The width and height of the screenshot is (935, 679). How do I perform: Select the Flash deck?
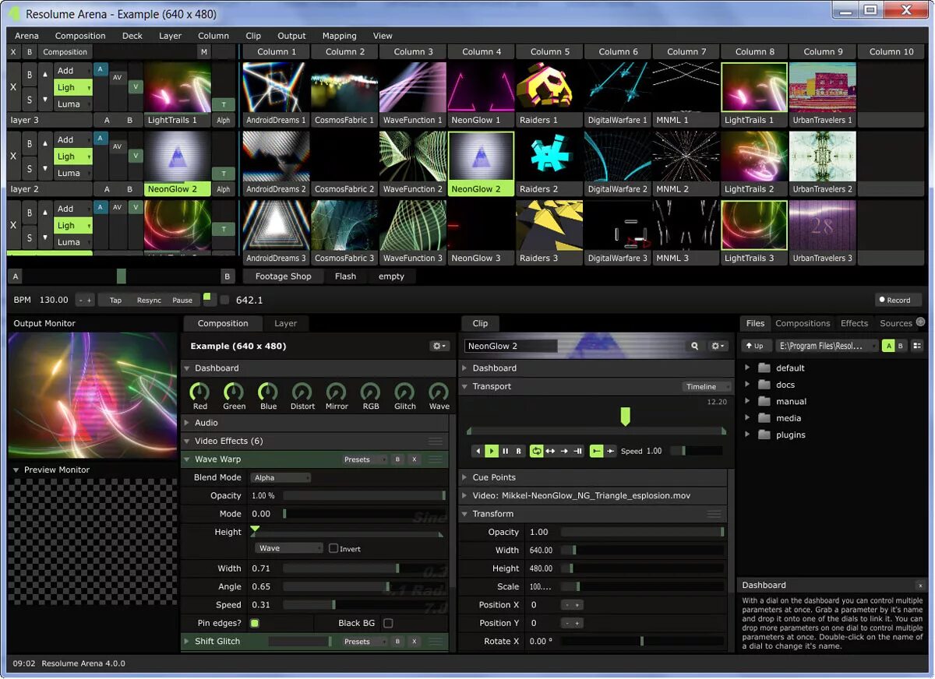(x=345, y=276)
